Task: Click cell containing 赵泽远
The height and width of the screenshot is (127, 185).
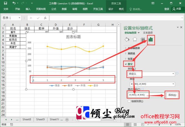Action: click(x=13, y=40)
